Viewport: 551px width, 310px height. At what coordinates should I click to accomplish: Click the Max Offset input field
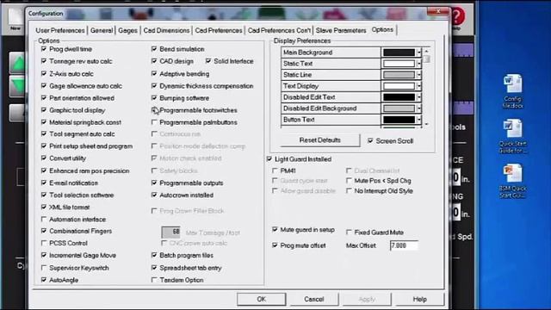pos(404,245)
